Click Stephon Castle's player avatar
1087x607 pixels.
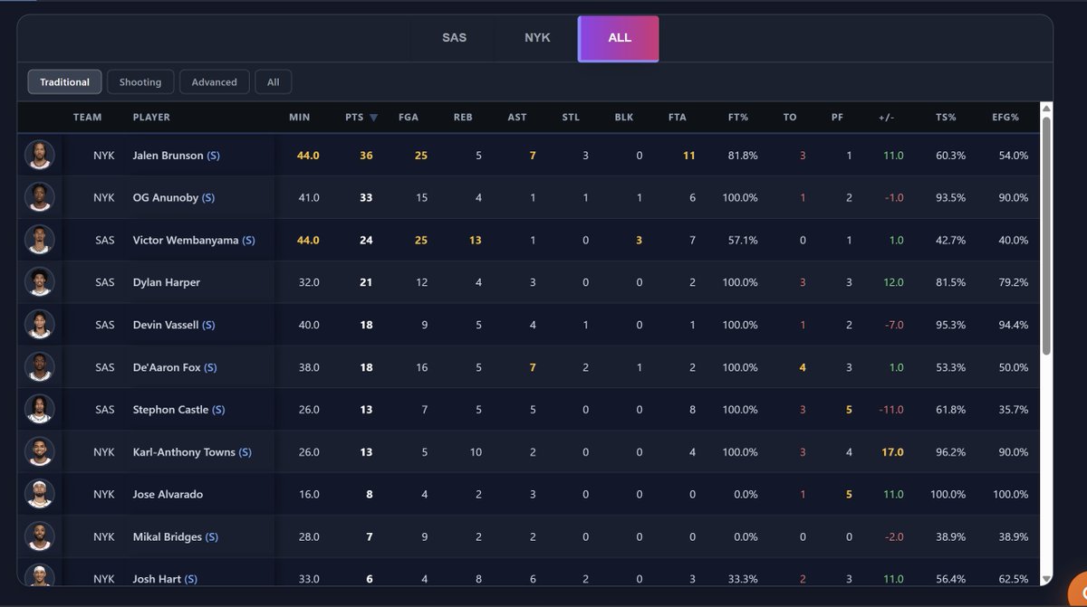pyautogui.click(x=40, y=410)
